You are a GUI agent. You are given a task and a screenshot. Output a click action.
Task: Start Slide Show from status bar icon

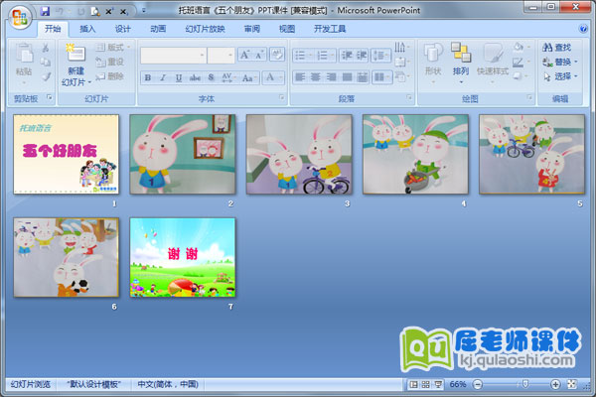pyautogui.click(x=438, y=384)
